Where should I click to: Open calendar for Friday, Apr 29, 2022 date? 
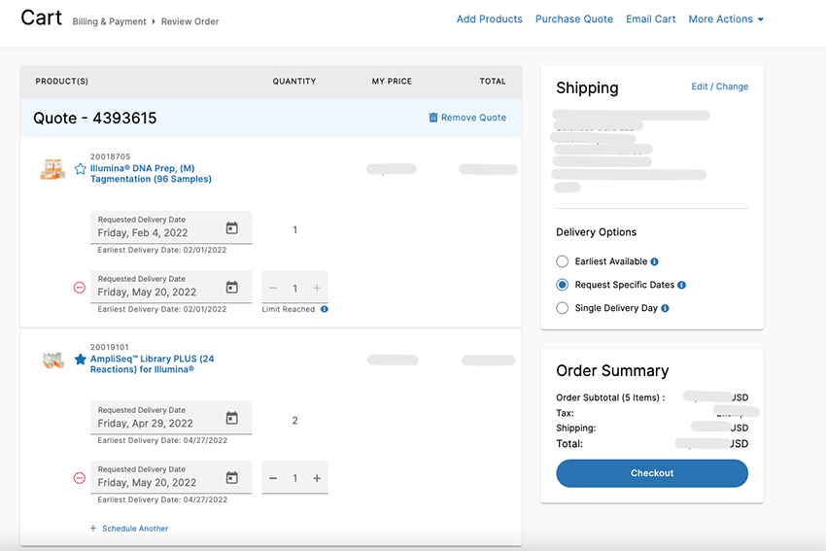(231, 418)
